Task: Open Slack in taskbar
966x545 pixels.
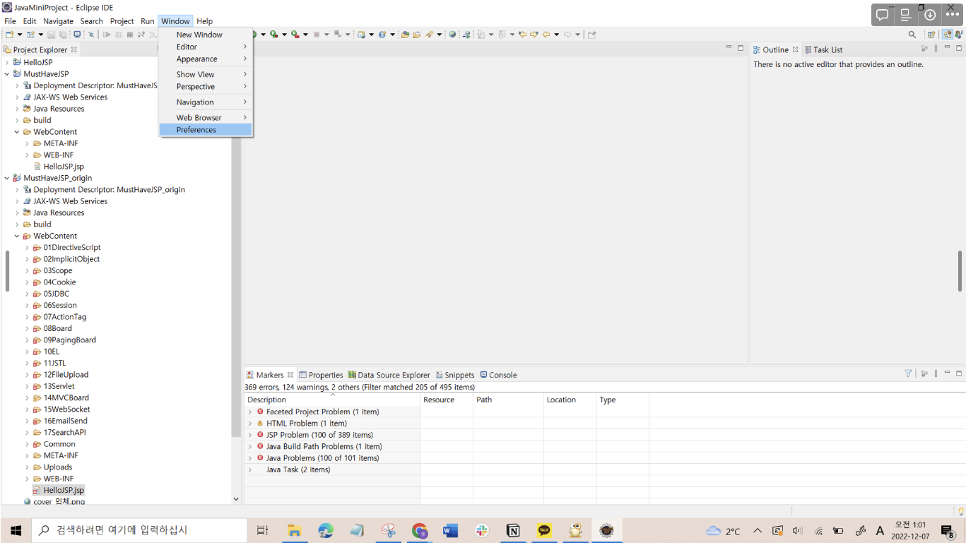Action: pos(482,530)
